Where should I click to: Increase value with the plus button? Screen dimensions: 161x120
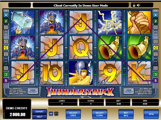(x=56, y=114)
